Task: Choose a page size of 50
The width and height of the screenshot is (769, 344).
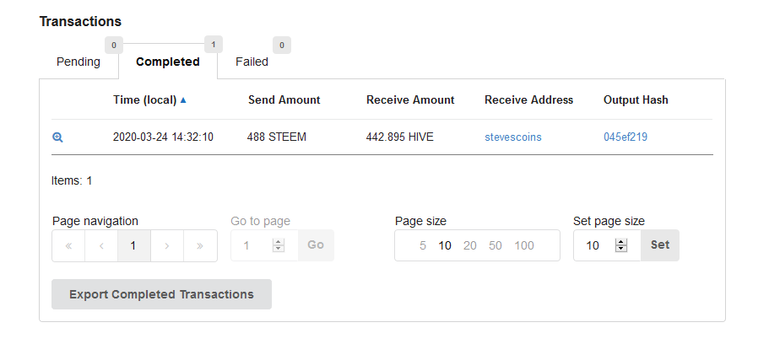Action: pos(496,245)
